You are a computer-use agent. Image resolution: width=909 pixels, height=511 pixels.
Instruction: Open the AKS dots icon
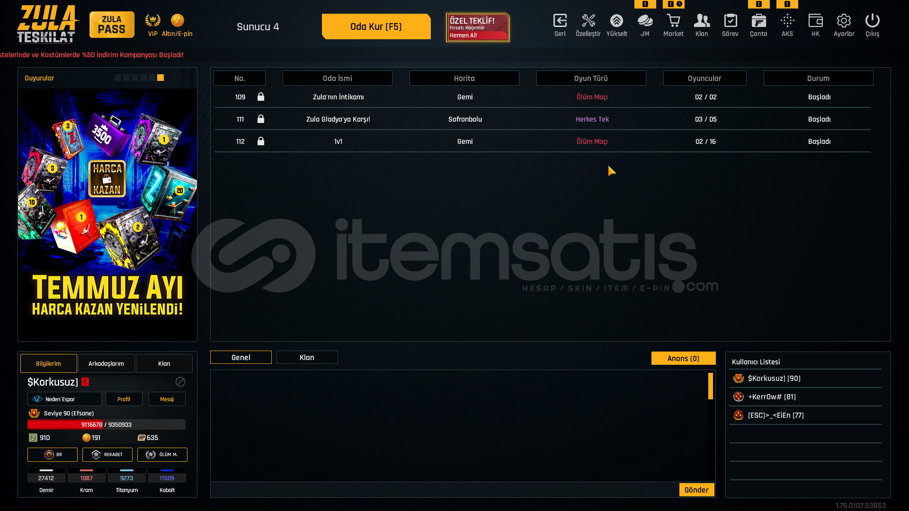(787, 21)
